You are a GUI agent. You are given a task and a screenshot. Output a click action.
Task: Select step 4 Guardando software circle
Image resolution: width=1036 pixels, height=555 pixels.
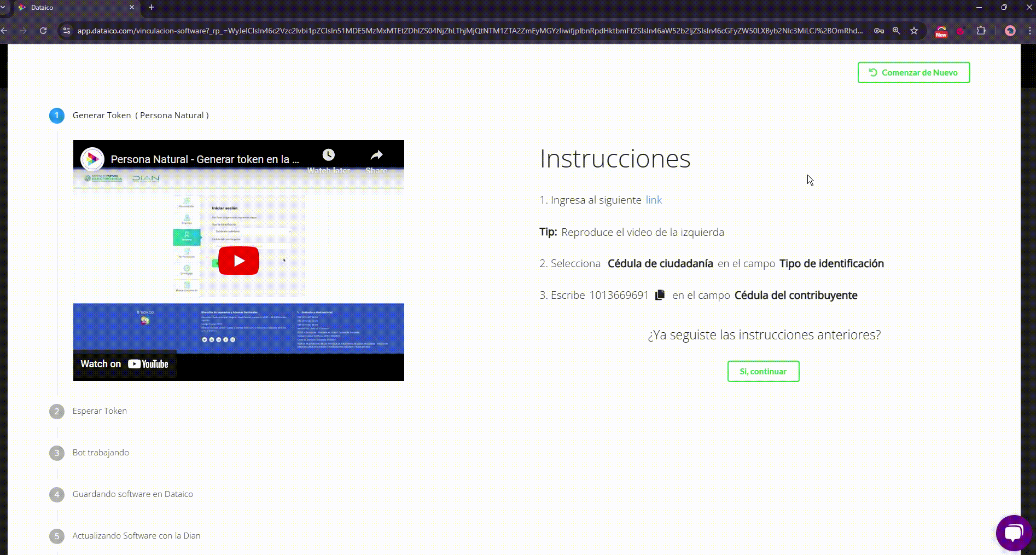tap(57, 494)
